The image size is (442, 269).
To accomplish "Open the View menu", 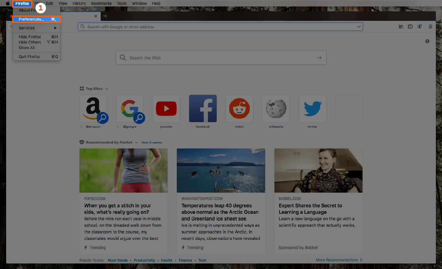I will (63, 3).
